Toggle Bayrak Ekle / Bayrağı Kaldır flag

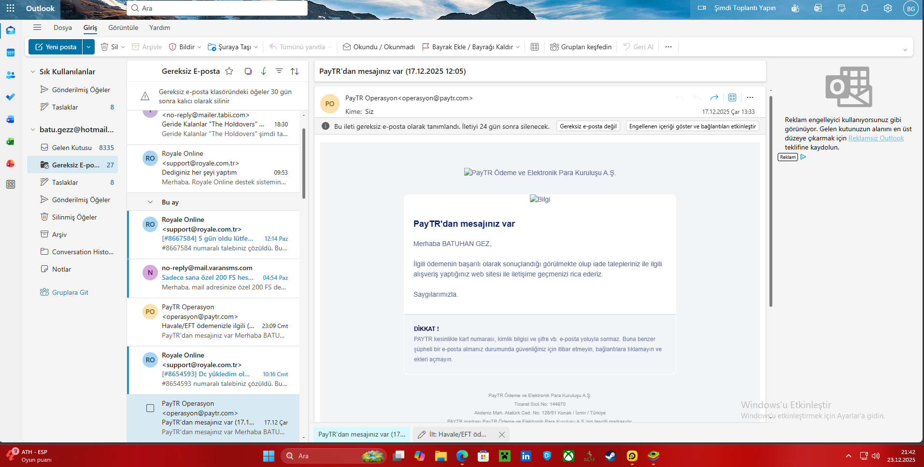click(467, 47)
